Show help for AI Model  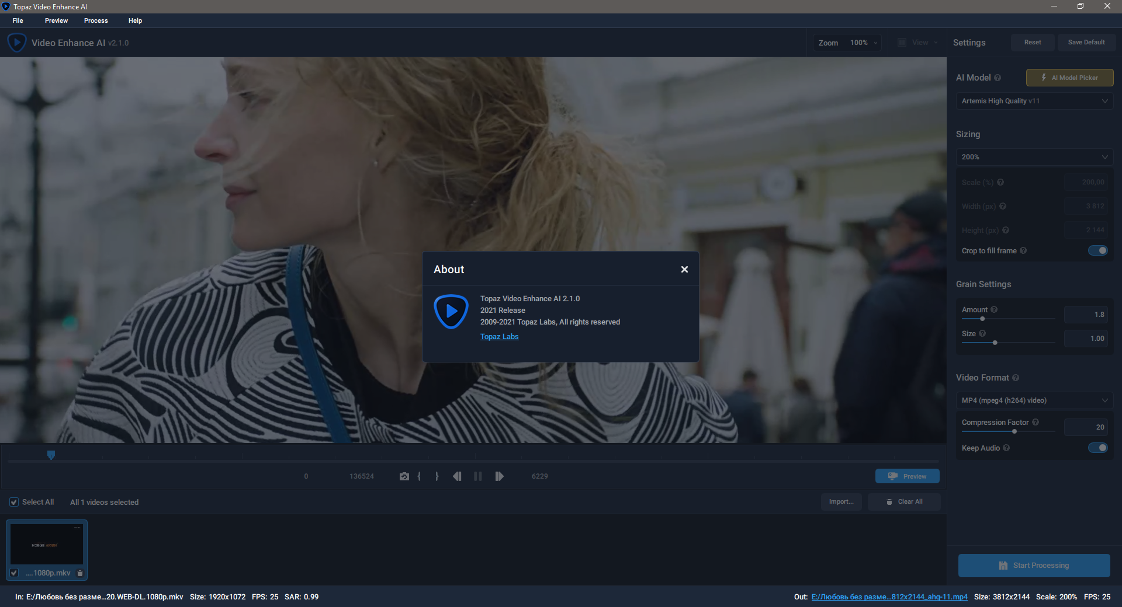998,78
